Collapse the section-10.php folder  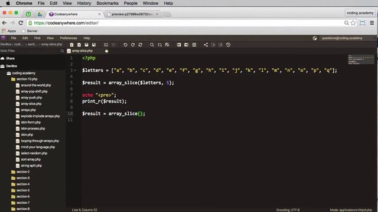pyautogui.click(x=27, y=79)
